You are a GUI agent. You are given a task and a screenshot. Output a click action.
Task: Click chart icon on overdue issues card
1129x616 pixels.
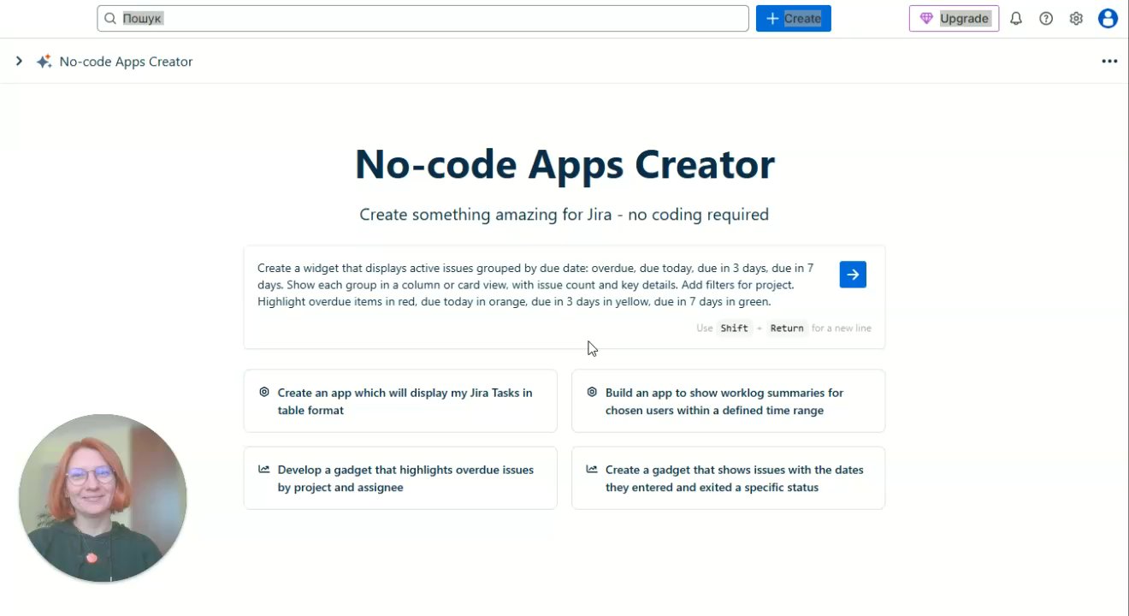264,470
